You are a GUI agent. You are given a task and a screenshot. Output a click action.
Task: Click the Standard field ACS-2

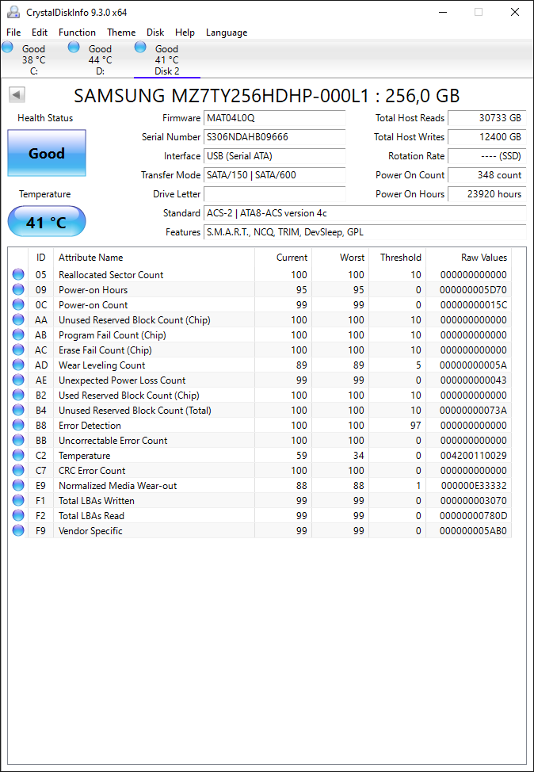pos(364,213)
